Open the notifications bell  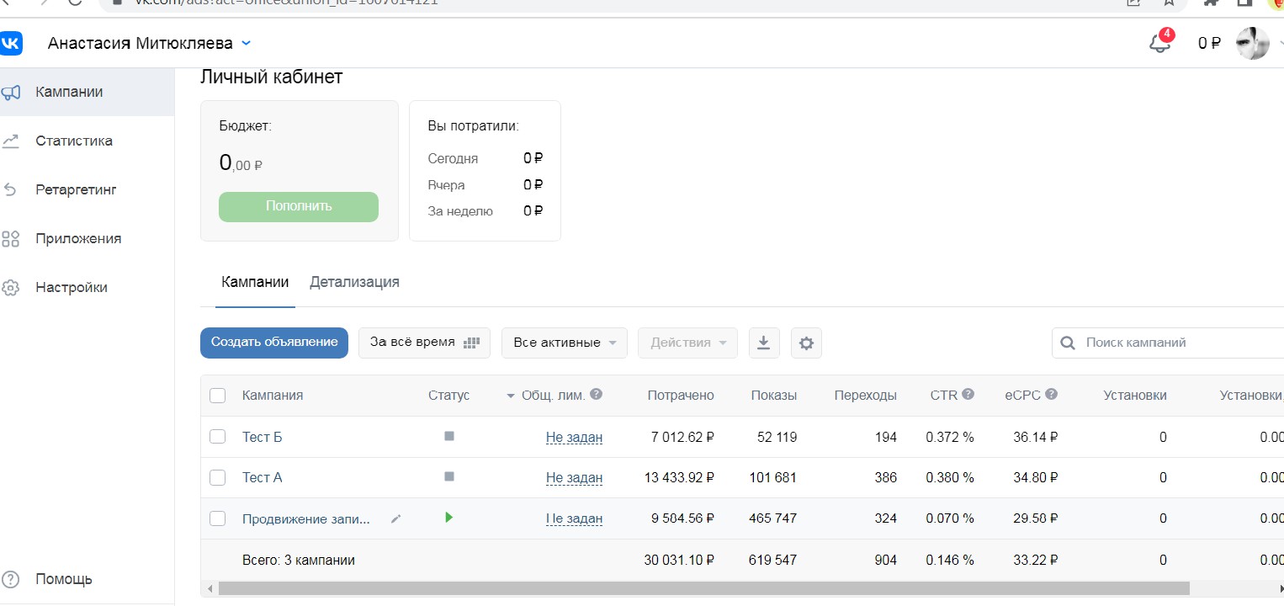tap(1159, 44)
